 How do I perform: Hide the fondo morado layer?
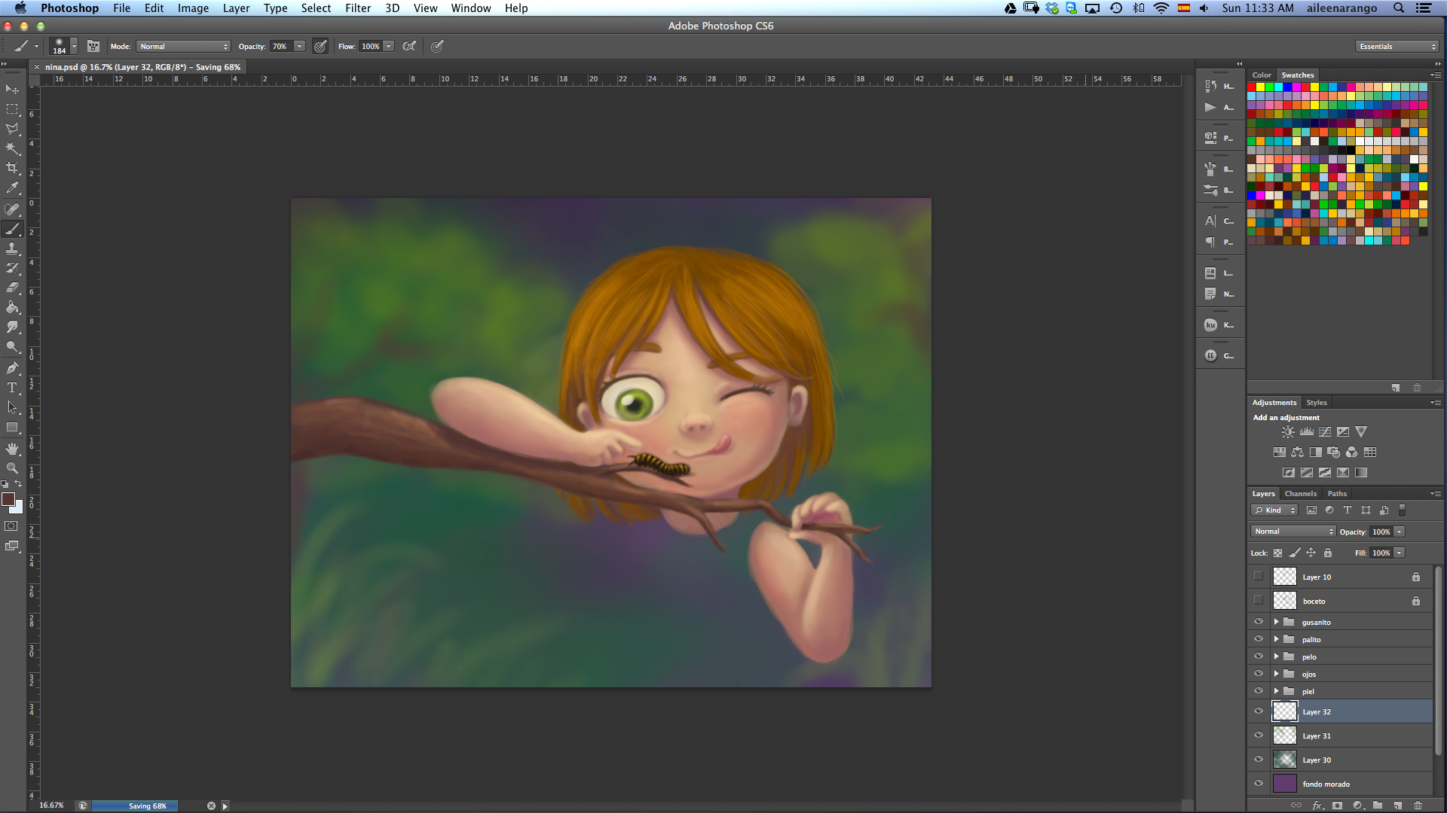[x=1258, y=784]
